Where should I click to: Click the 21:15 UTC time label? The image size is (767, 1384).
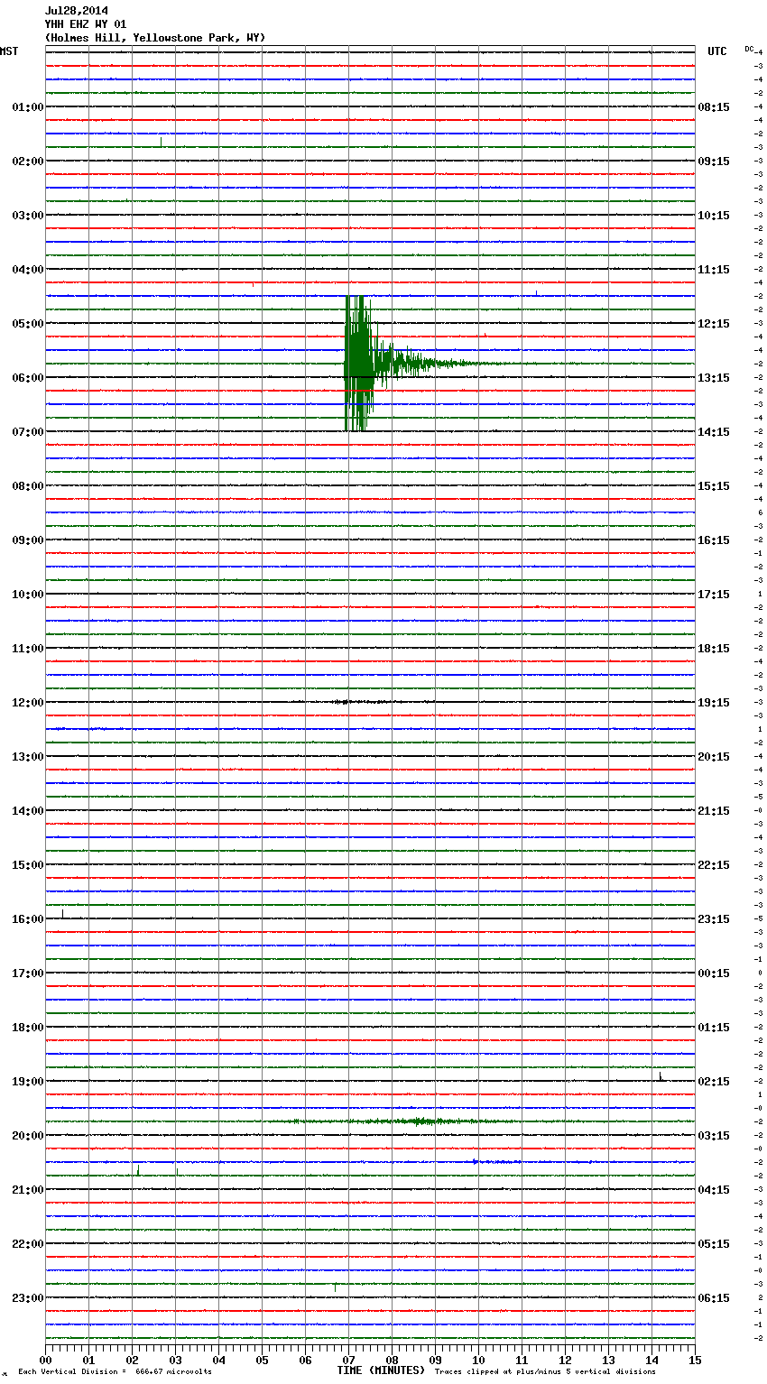pos(714,811)
